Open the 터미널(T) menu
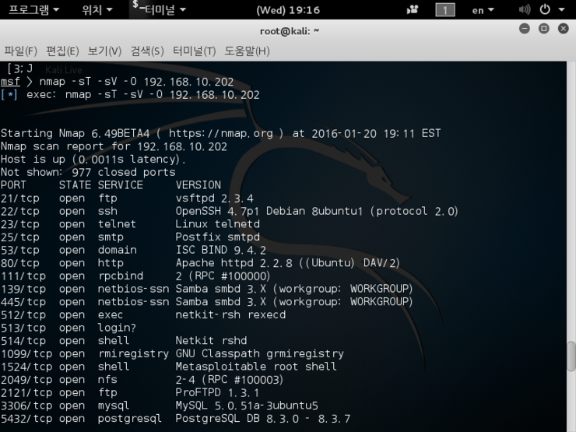This screenshot has width=576, height=432. pyautogui.click(x=195, y=51)
